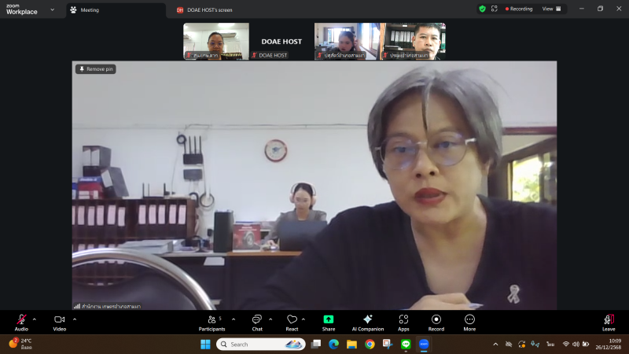Select the DOAE HOST participant thumbnail
The height and width of the screenshot is (354, 629).
[281, 42]
